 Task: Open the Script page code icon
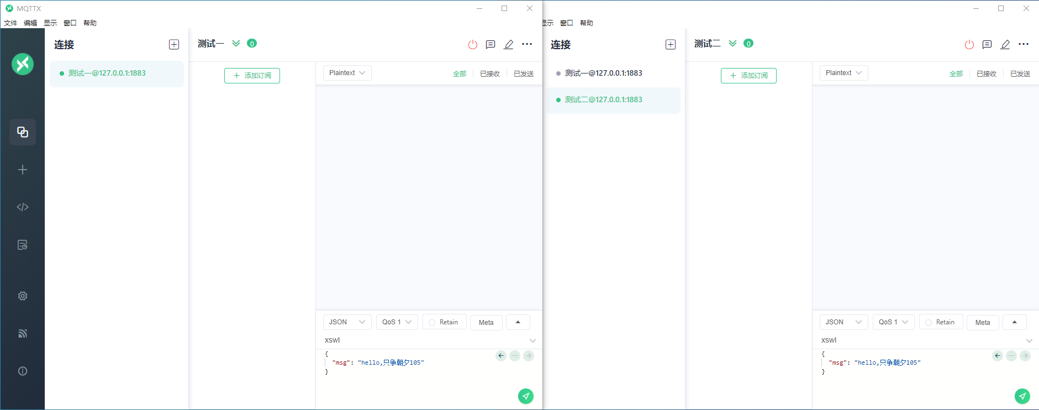[23, 207]
